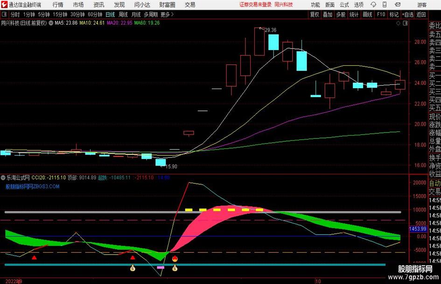Open the F10 company info button
Image resolution: width=441 pixels, height=284 pixels.
click(x=381, y=14)
